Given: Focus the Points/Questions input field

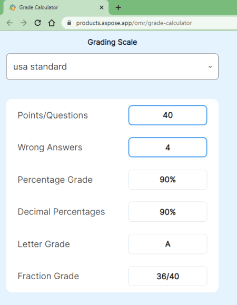Looking at the screenshot, I should tap(167, 115).
